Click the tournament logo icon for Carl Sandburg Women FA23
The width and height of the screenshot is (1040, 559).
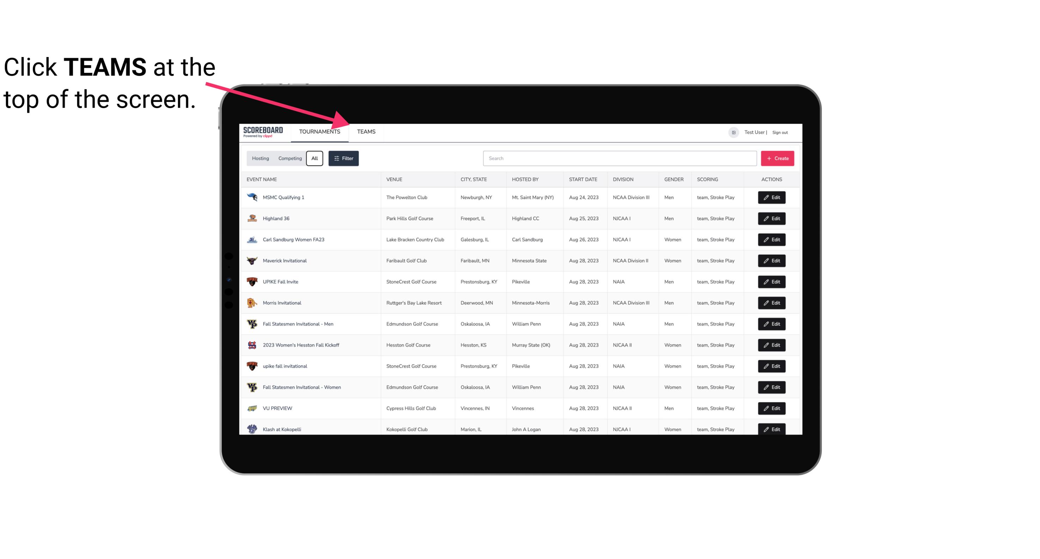tap(251, 240)
